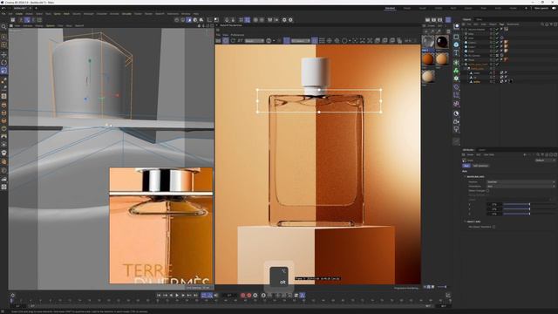Screen dimensions: 558x314
Task: Open the Tags menu in Object Manager
Action: pos(501,24)
